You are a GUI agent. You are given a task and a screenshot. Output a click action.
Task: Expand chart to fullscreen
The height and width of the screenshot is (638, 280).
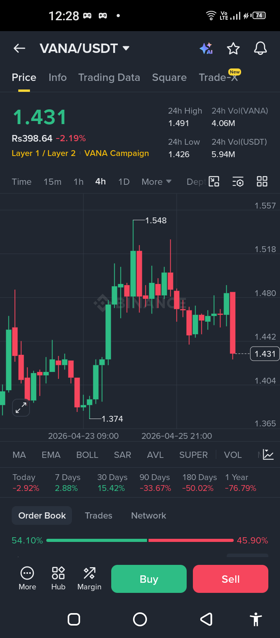click(21, 408)
